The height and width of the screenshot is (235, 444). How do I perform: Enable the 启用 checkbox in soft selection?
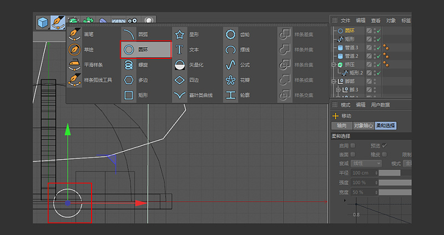point(353,146)
